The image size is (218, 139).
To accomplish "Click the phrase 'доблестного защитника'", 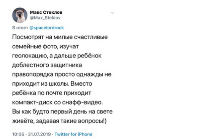I will pos(47,65).
